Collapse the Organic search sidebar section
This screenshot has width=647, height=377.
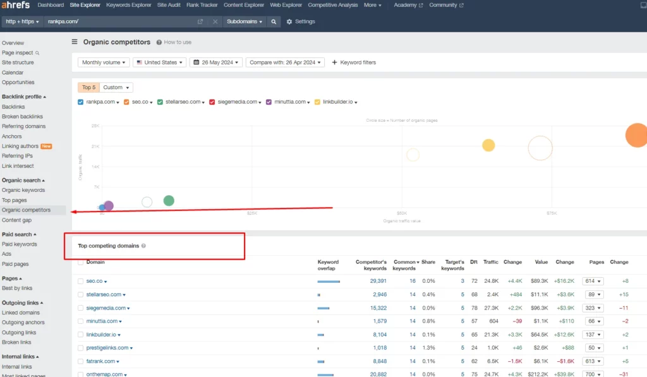[23, 180]
